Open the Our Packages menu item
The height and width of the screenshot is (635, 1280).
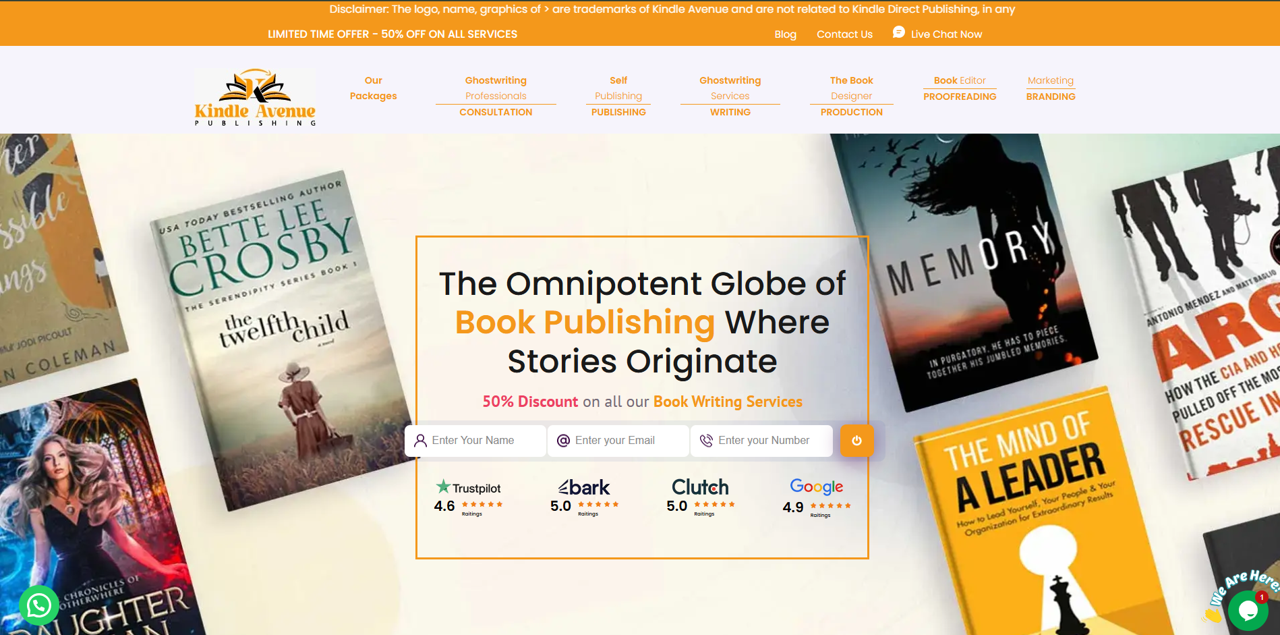[x=373, y=88]
